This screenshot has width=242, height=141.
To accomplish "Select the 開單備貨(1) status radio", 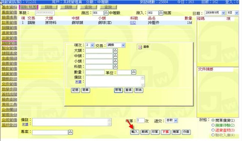I will coord(213,120).
